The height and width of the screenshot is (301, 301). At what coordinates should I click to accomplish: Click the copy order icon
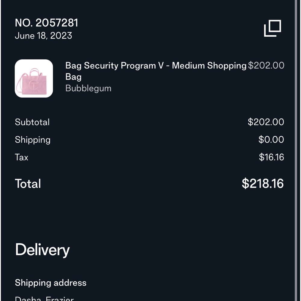click(x=272, y=28)
